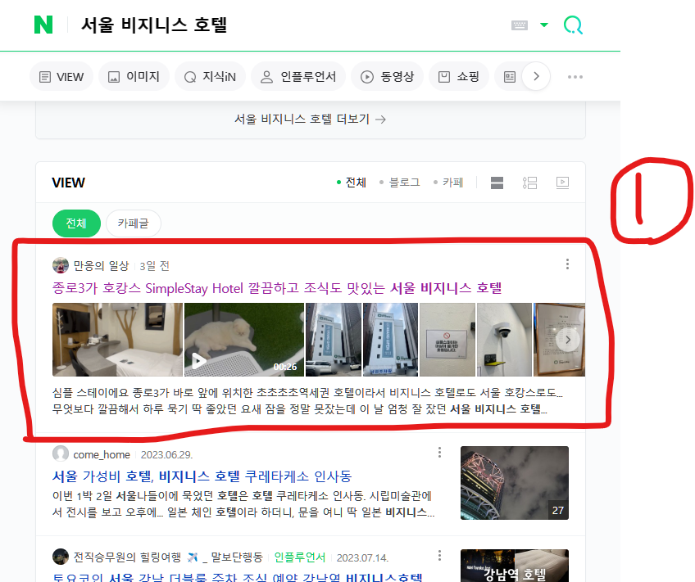Click the green Naver N logo
Image resolution: width=695 pixels, height=582 pixels.
(43, 25)
